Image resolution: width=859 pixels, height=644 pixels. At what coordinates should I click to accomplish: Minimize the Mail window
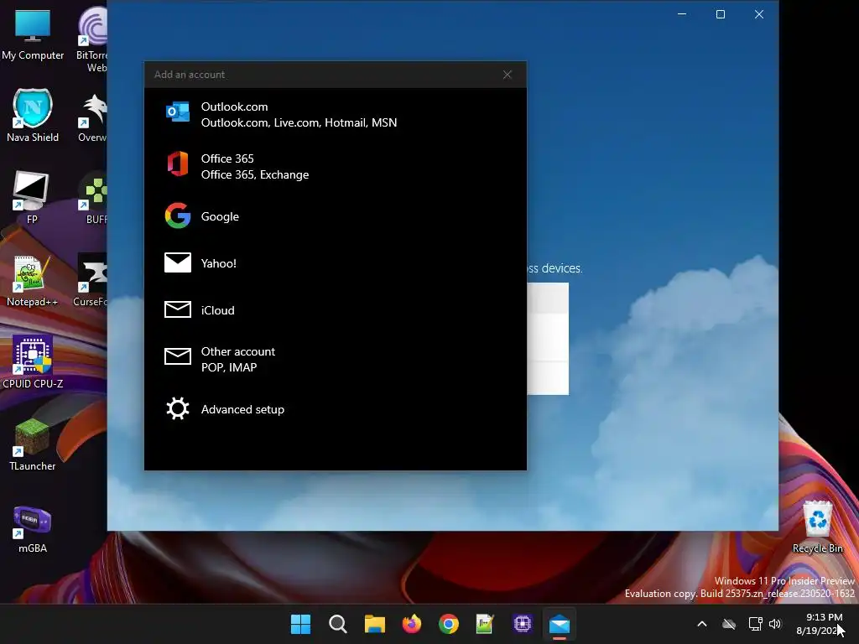[682, 14]
